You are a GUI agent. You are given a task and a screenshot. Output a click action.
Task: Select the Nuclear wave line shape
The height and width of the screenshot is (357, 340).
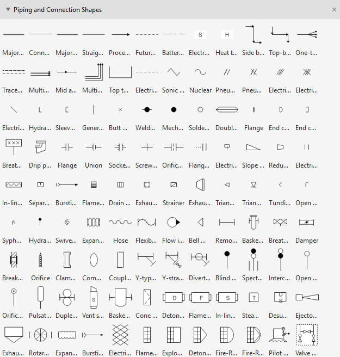coord(200,72)
